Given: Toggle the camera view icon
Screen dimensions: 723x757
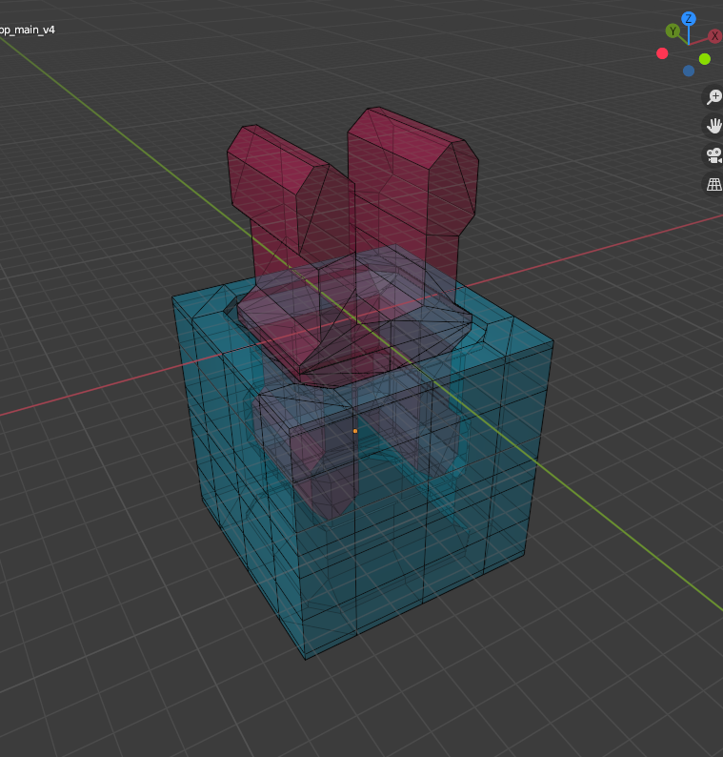Looking at the screenshot, I should click(x=713, y=155).
